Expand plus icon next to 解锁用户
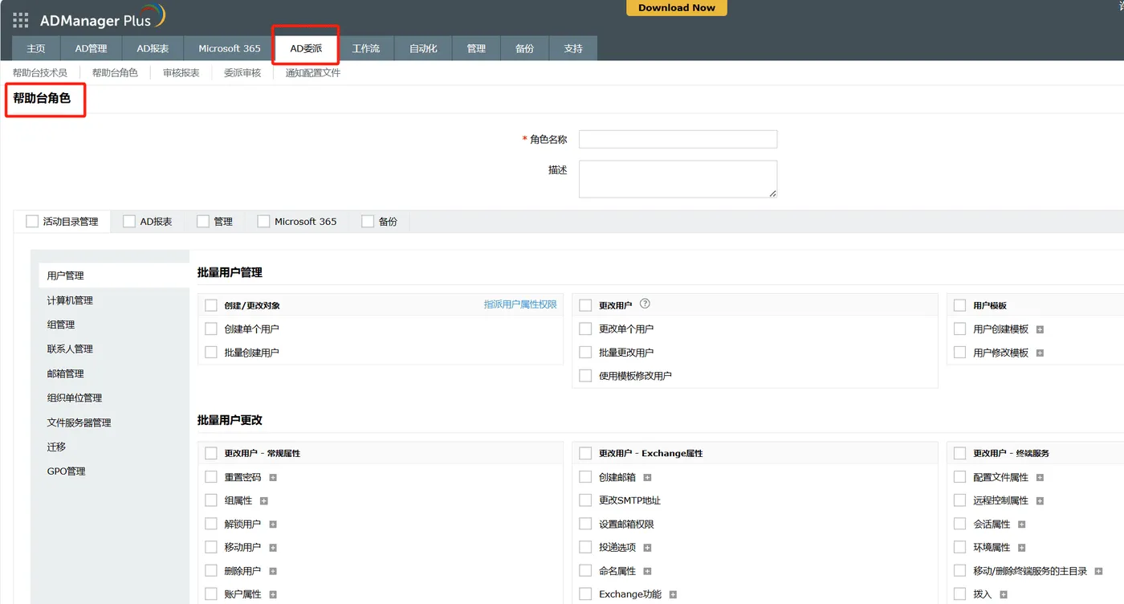The image size is (1124, 604). tap(273, 524)
